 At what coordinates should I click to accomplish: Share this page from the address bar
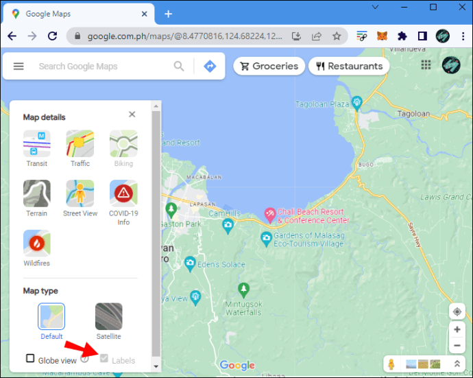[x=317, y=36]
